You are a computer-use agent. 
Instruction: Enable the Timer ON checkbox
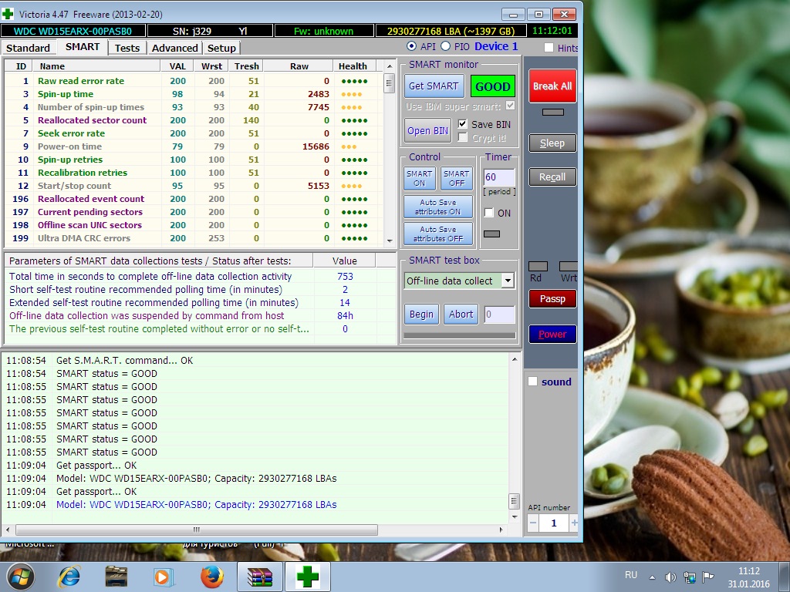point(488,213)
